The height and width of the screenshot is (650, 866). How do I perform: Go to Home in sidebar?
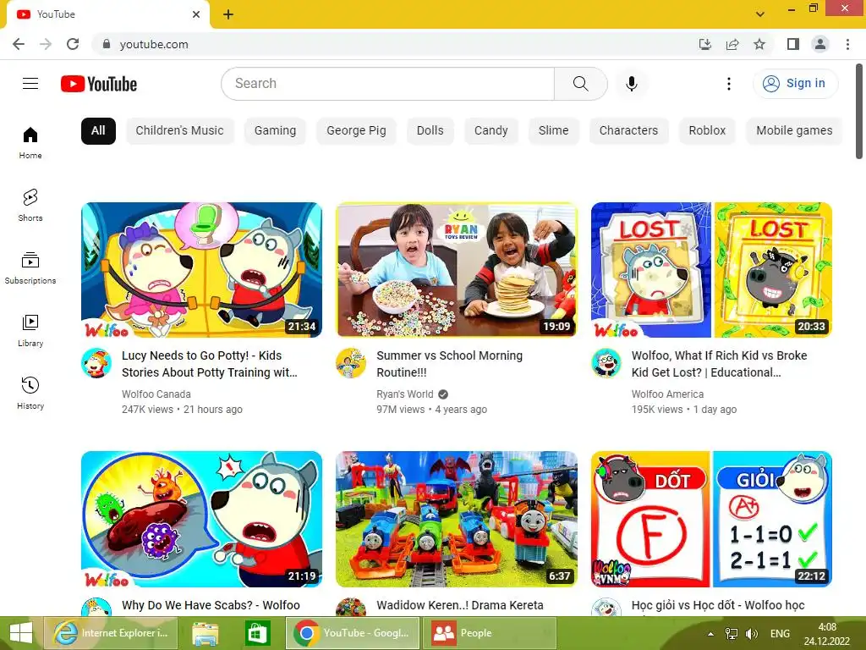[30, 142]
